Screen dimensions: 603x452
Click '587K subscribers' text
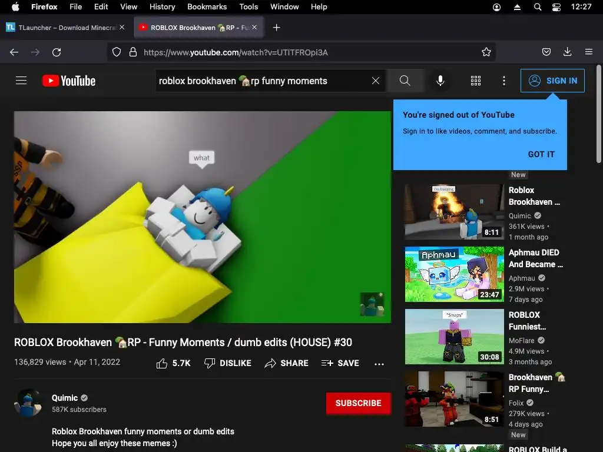click(x=79, y=410)
